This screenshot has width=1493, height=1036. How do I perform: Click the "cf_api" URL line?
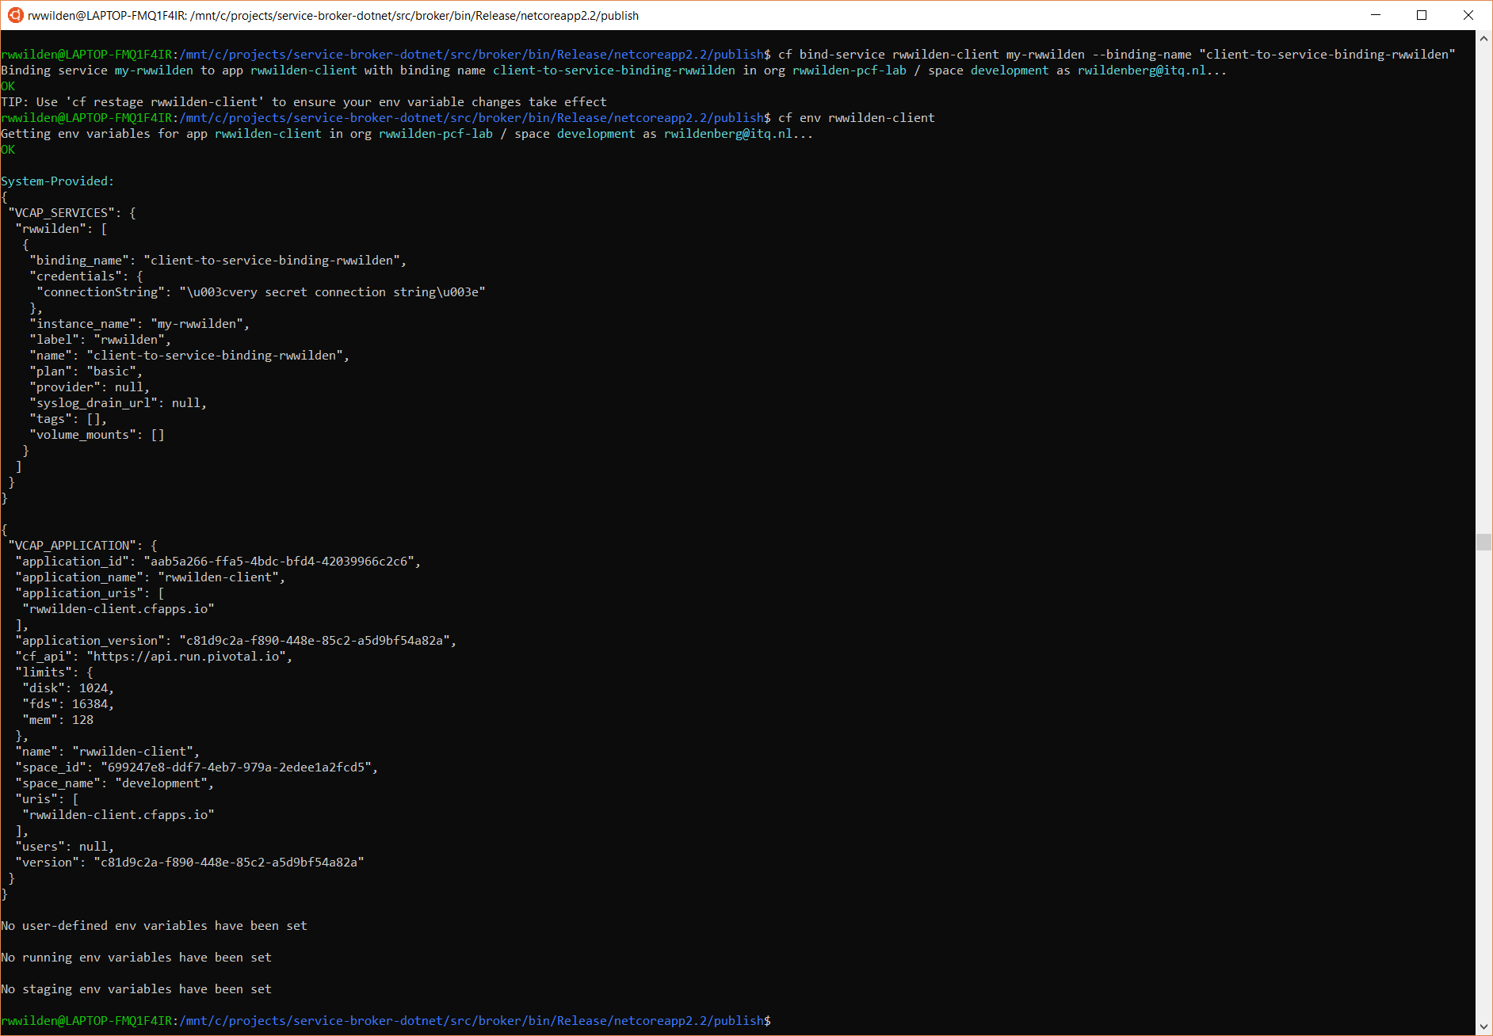pyautogui.click(x=154, y=657)
